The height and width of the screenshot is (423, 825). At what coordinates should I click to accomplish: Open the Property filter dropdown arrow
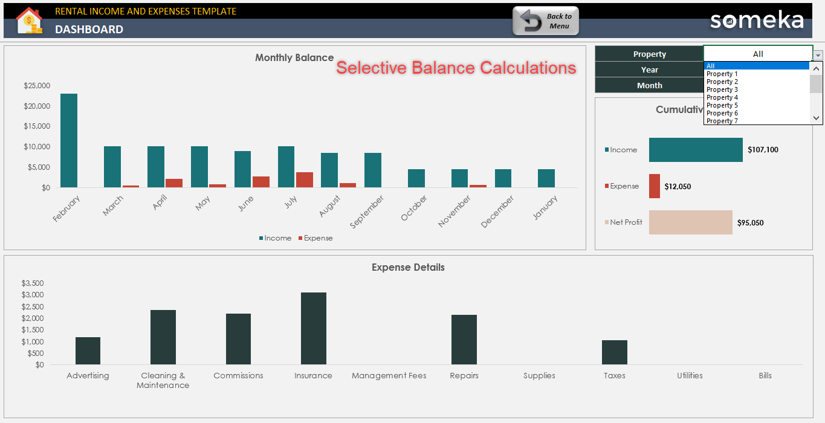tap(819, 54)
